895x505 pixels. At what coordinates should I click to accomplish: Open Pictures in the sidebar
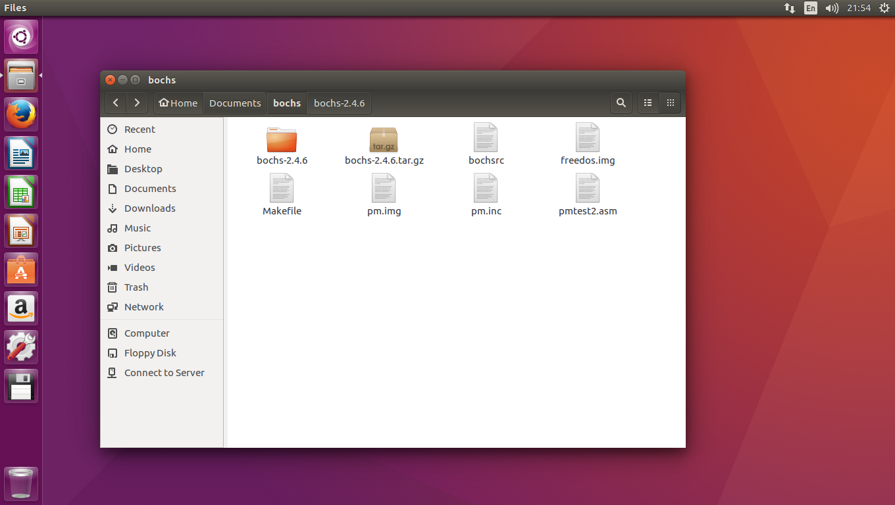click(x=162, y=248)
